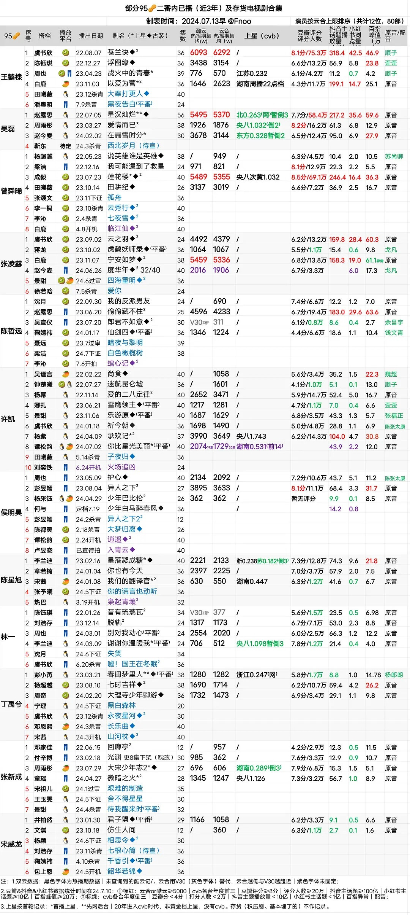
Task: Click the actor name 许凯
Action: pyautogui.click(x=8, y=419)
